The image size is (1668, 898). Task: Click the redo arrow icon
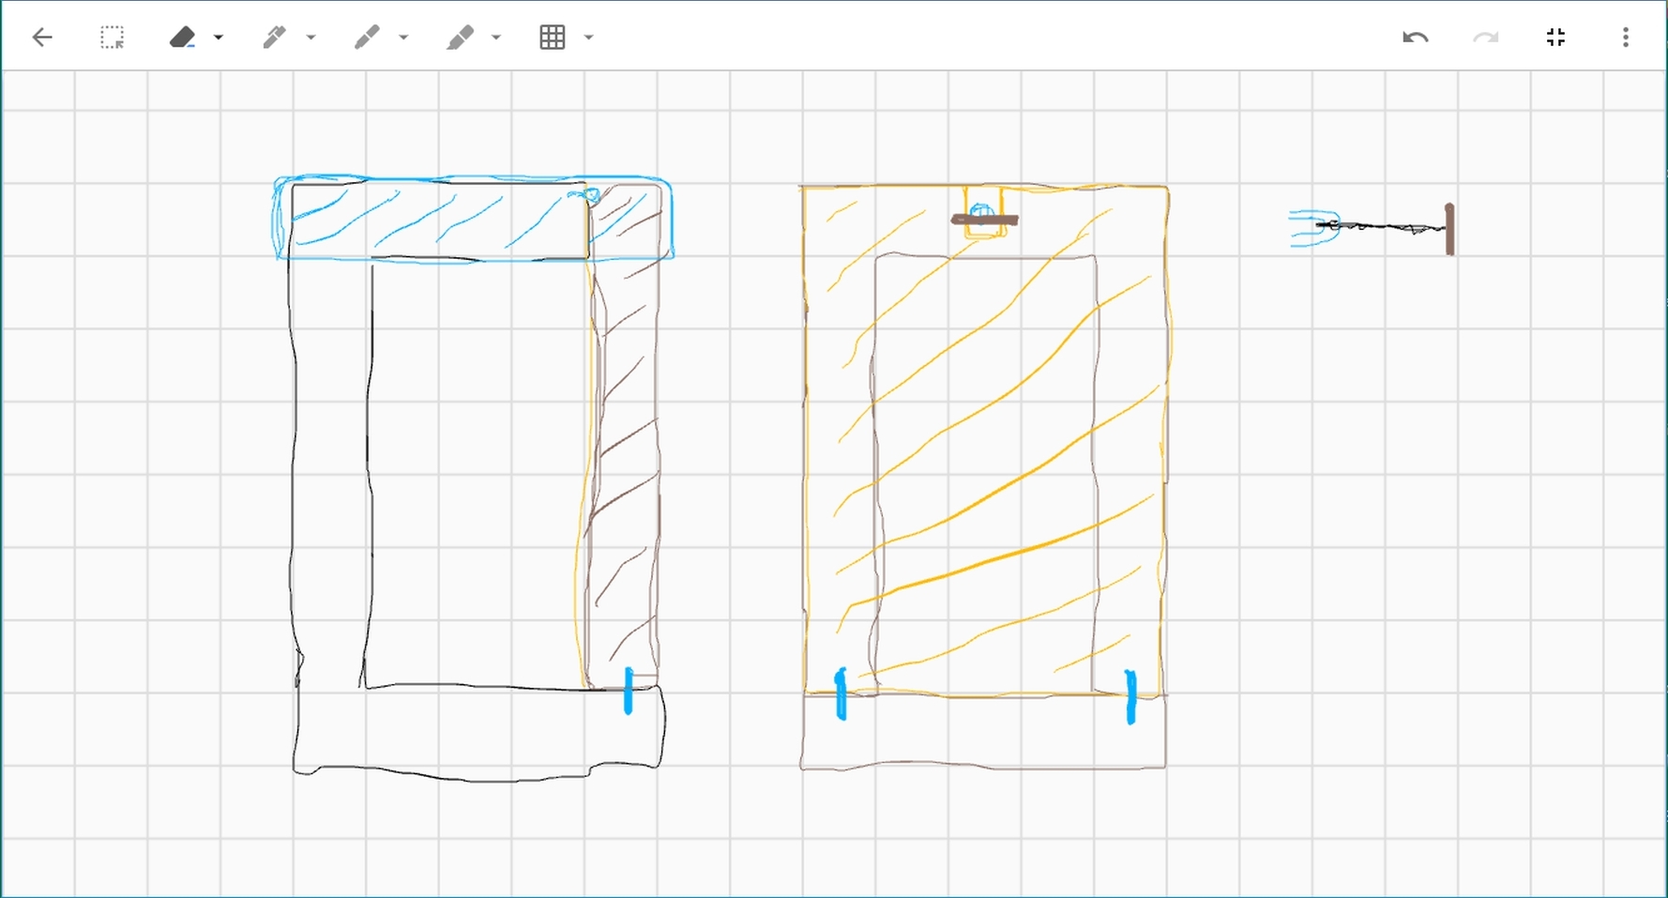point(1485,38)
